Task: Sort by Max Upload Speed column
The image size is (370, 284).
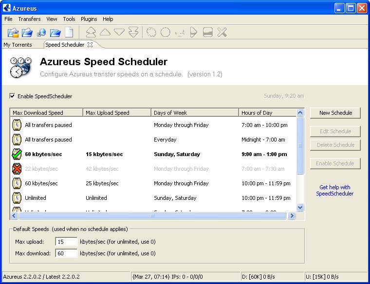Action: (x=117, y=113)
